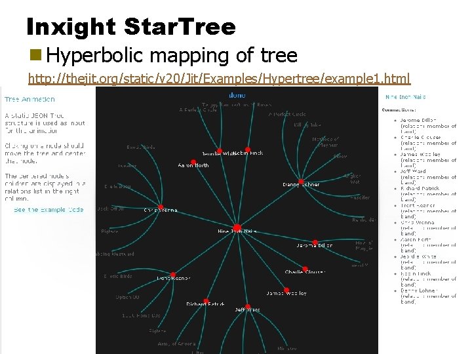This screenshot has height=354, width=472.
Task: Click 'A Perfect Circle' label above Danny Lohner
Action: pos(287,114)
